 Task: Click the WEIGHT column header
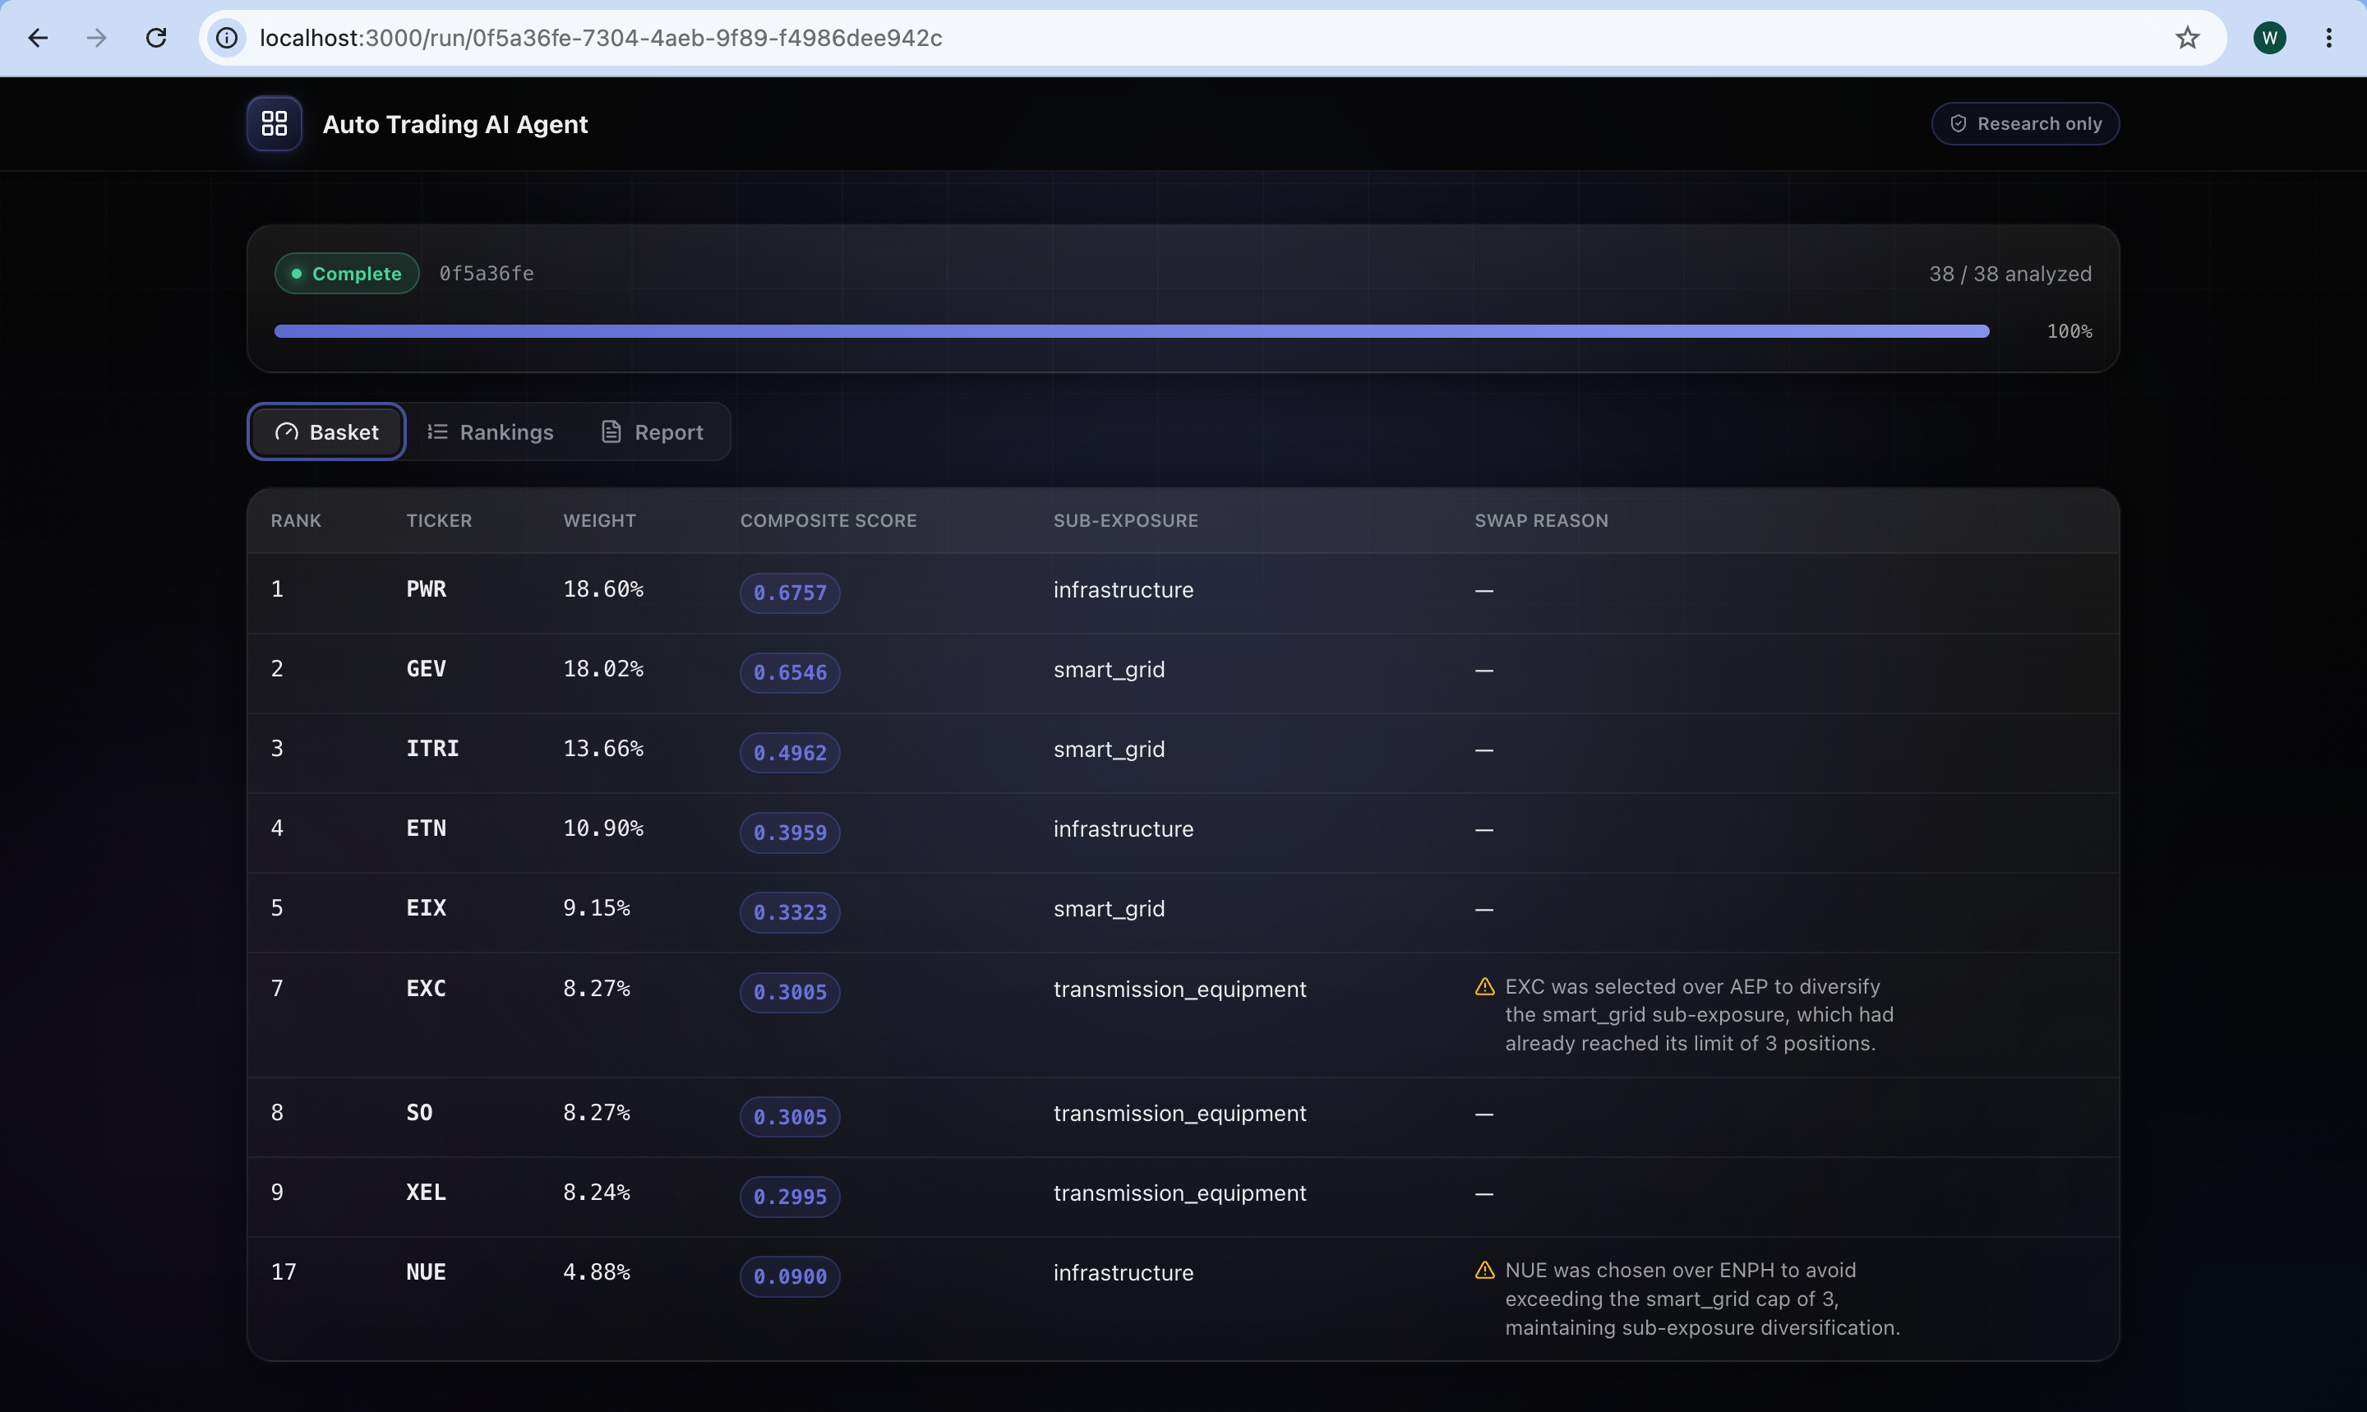coord(599,520)
